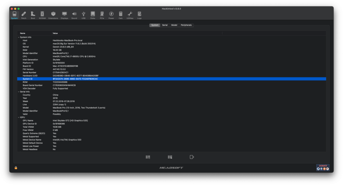Select the GPU Name row
343x185 pixels.
point(172,121)
